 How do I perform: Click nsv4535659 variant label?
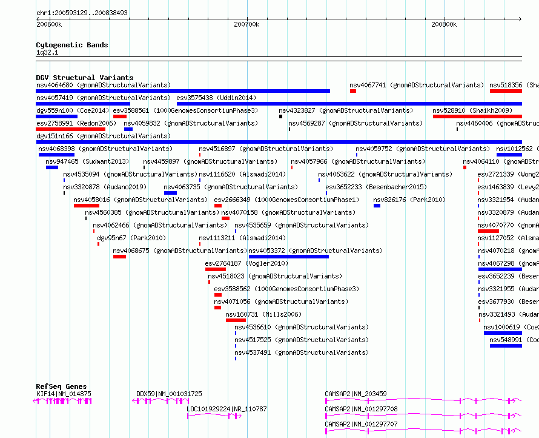pyautogui.click(x=302, y=225)
